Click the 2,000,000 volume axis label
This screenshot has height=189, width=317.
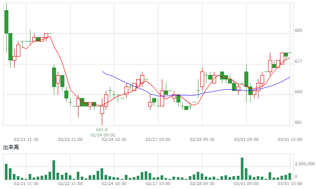305,164
